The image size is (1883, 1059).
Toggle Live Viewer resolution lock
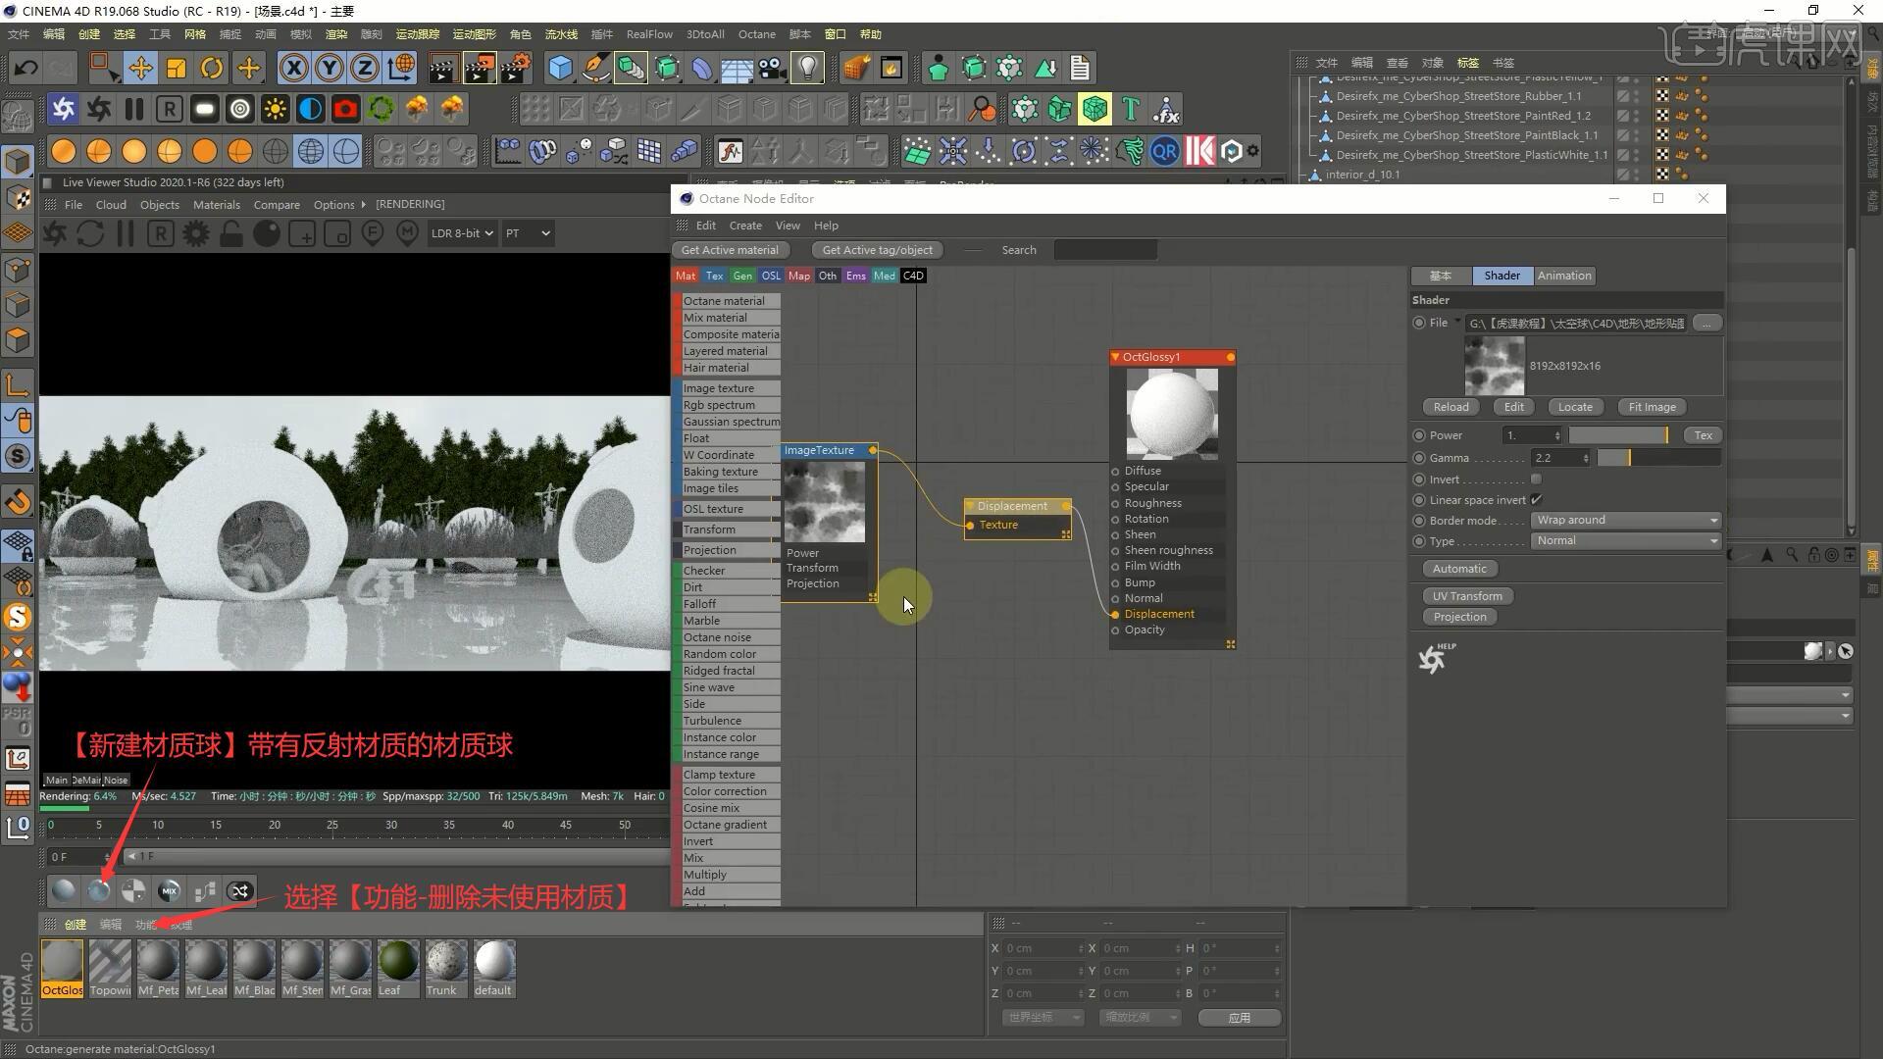(x=231, y=233)
